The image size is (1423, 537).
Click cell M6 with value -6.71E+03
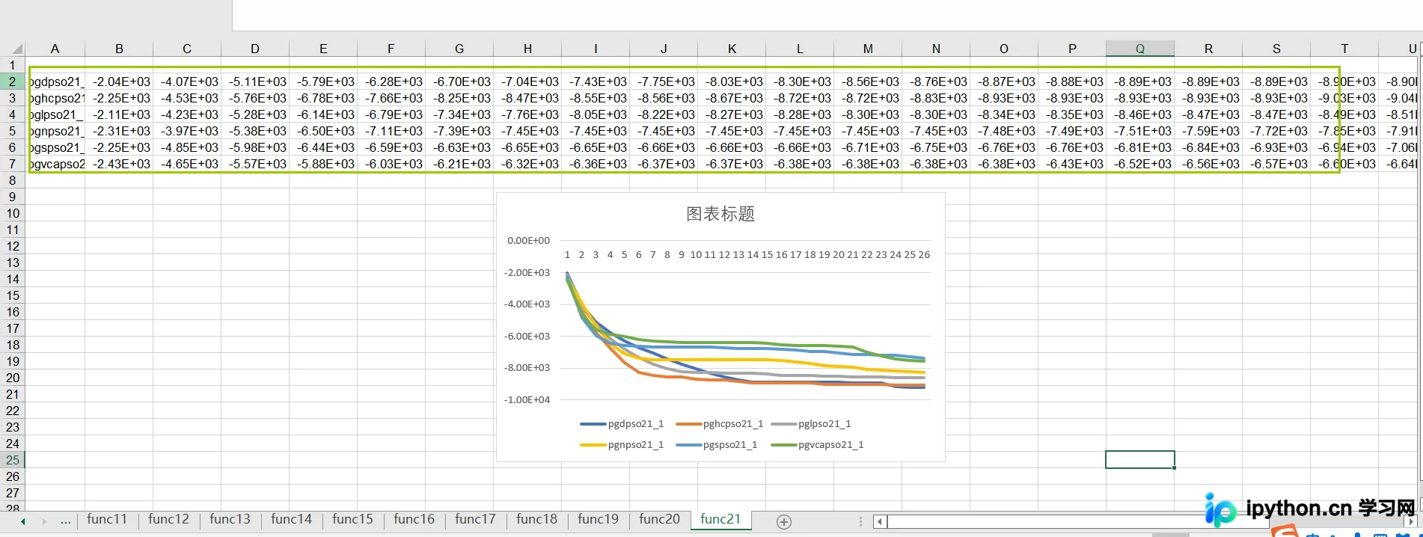click(868, 147)
